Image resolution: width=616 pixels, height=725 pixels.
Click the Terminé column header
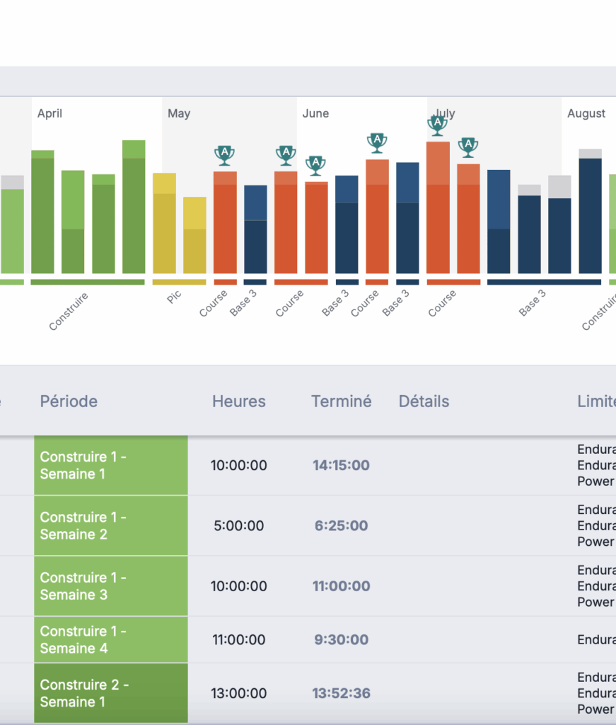coord(341,401)
